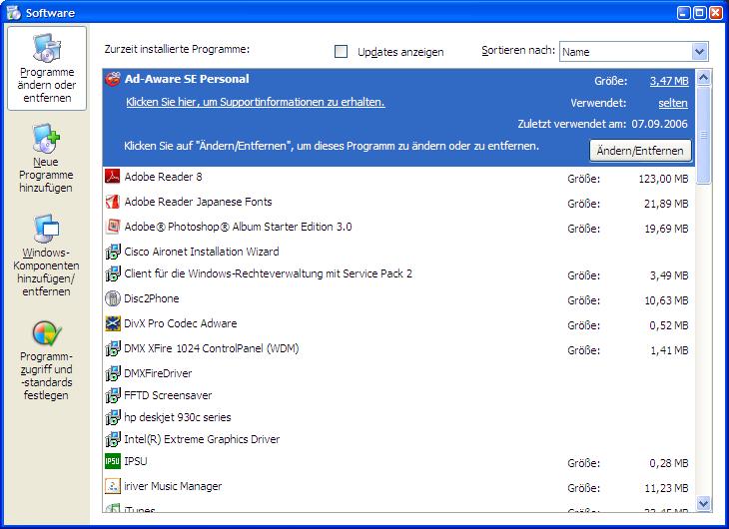Screen dimensions: 729x529
Task: Click the Ad-Aware SE Personal program icon
Action: click(113, 79)
